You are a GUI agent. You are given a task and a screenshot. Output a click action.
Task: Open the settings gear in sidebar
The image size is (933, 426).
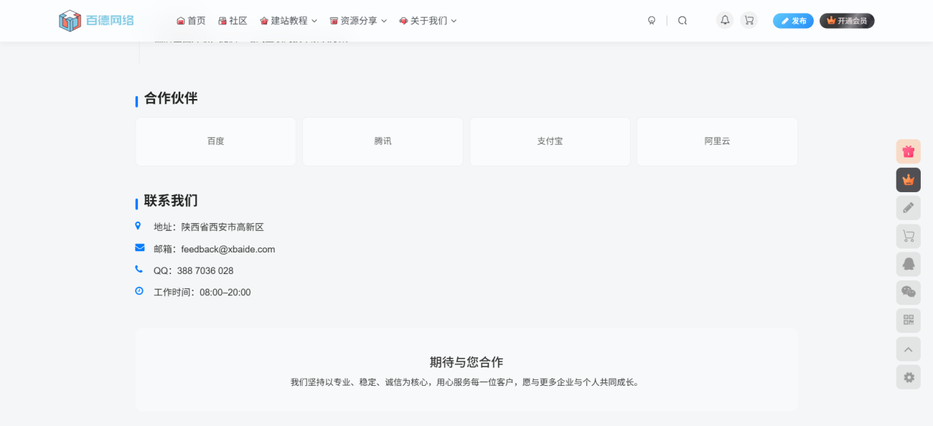coord(908,377)
